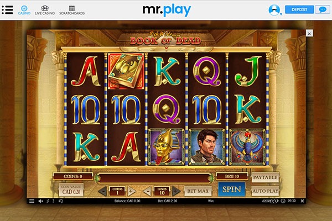The height and width of the screenshot is (221, 332).
Task: Decrease the number of coins
Action: click(103, 191)
